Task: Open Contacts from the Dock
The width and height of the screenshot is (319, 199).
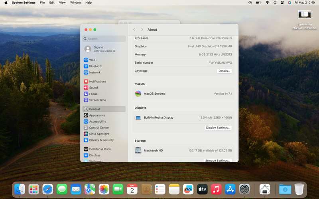Action: pos(146,189)
